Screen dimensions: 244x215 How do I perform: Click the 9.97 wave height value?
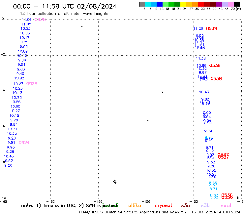(203, 72)
